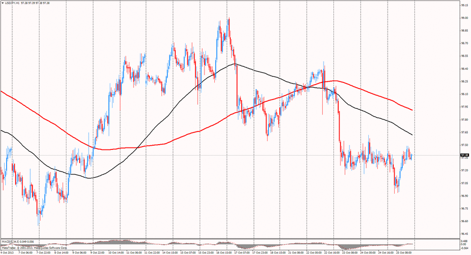471x255 pixels.
Task: Click the 15 Oct 07:00 time label
Action: tap(188, 253)
